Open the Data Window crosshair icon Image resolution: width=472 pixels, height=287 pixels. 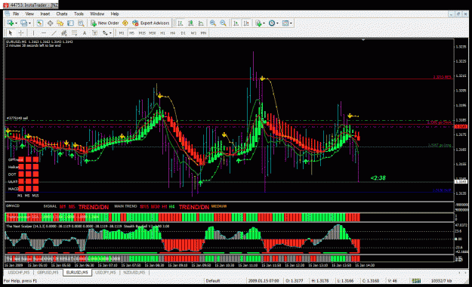(x=50, y=23)
